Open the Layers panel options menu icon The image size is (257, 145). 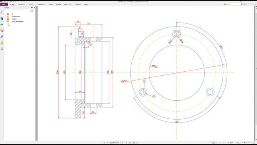tap(31, 11)
